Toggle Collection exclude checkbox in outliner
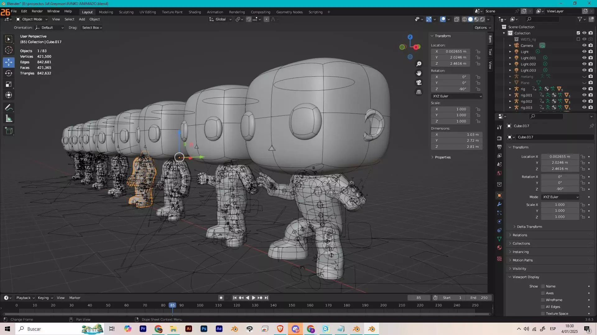The height and width of the screenshot is (335, 597). click(578, 33)
